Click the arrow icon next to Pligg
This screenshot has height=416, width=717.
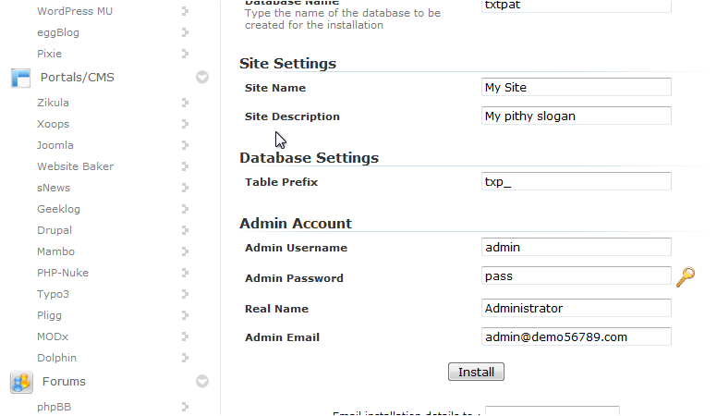coord(185,315)
